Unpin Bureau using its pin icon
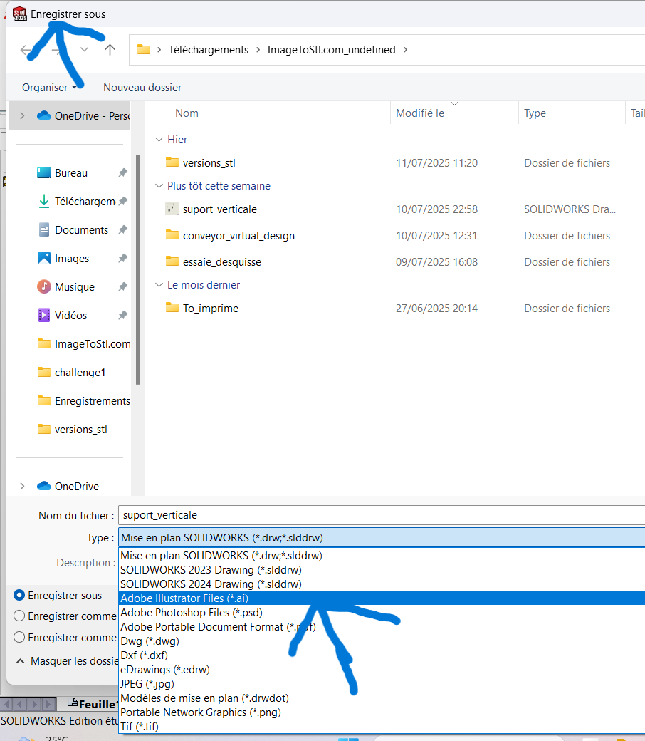The width and height of the screenshot is (645, 741). (122, 172)
